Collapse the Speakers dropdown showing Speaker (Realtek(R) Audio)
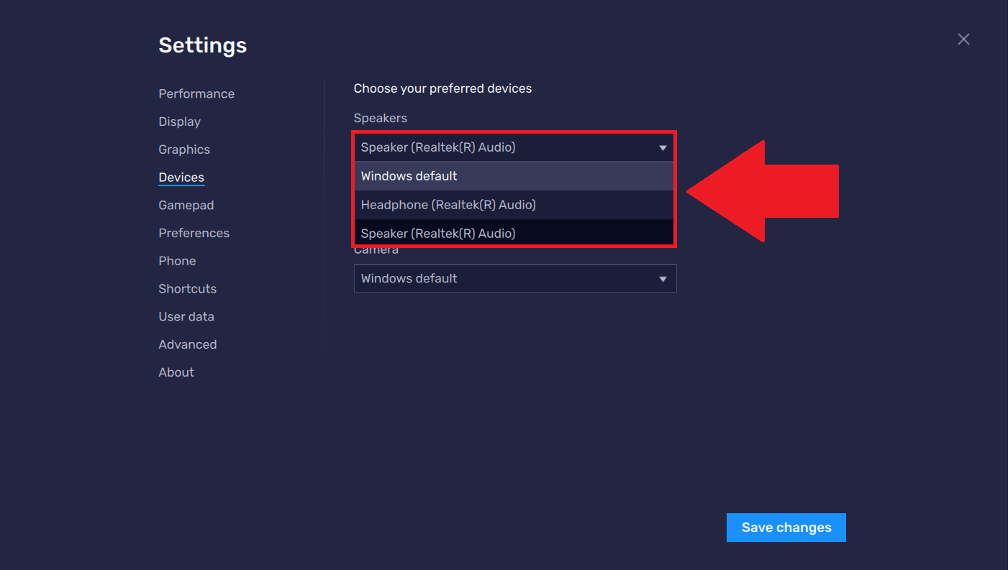 [514, 147]
